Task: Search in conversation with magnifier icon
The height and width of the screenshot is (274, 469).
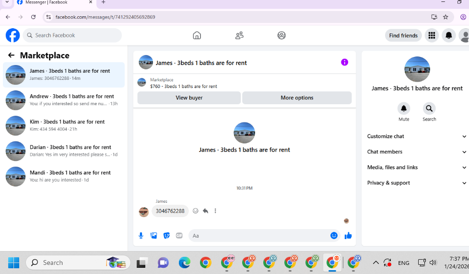Action: coord(429,109)
